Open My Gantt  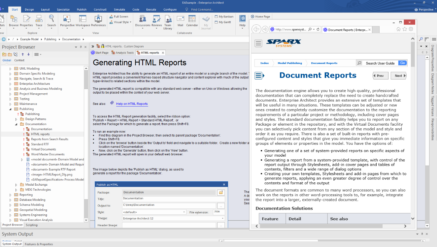click(x=222, y=22)
